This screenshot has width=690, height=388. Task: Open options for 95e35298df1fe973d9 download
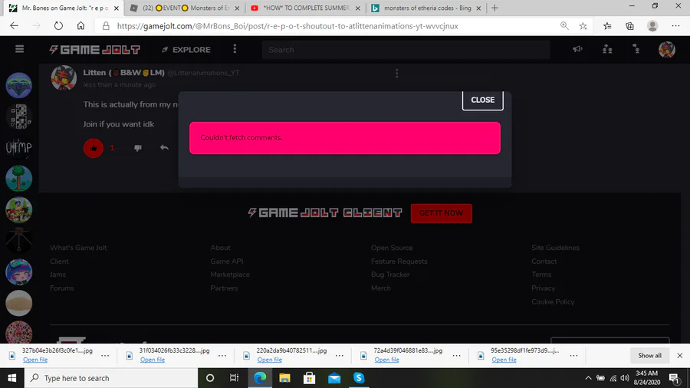[x=573, y=356]
